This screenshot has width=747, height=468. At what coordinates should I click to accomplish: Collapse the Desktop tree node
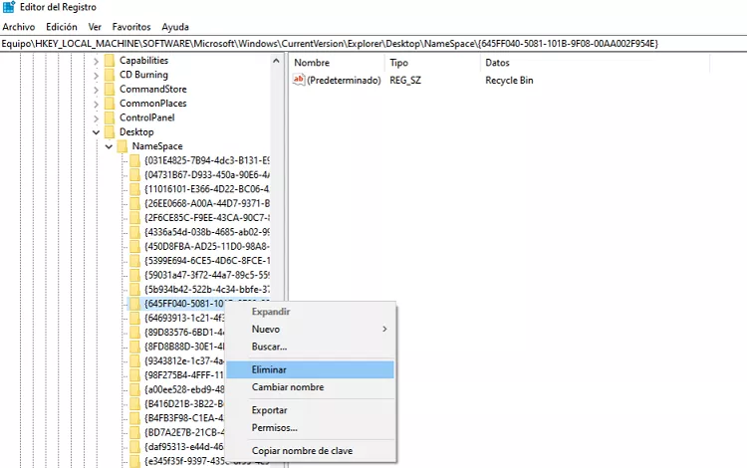[97, 132]
